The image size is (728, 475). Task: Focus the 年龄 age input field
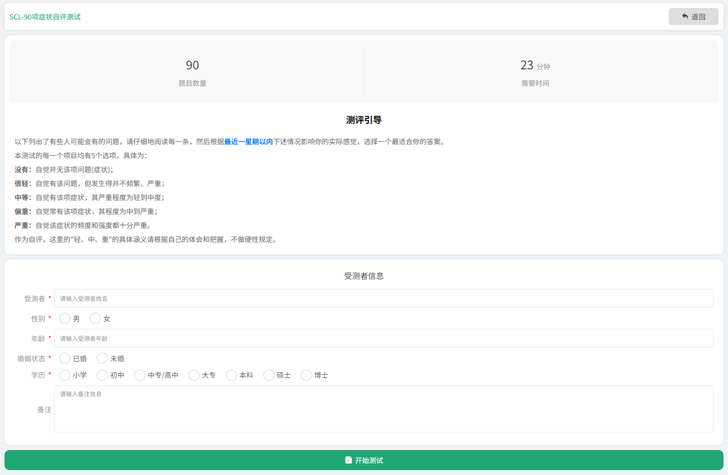[384, 338]
